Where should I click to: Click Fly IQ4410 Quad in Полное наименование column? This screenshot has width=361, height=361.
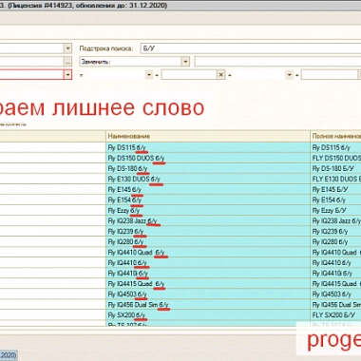tap(336, 252)
